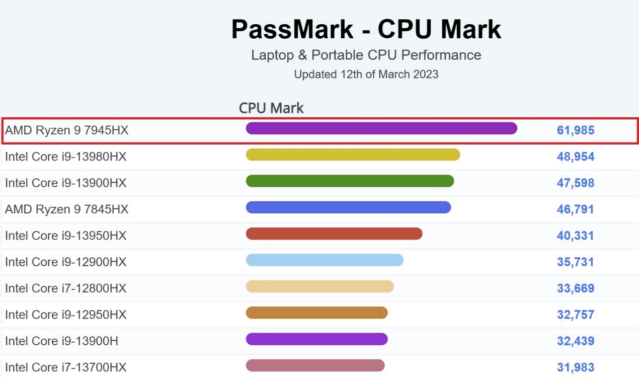Click the blue Ryzen 9 7845HX bar
The height and width of the screenshot is (379, 639).
[348, 207]
